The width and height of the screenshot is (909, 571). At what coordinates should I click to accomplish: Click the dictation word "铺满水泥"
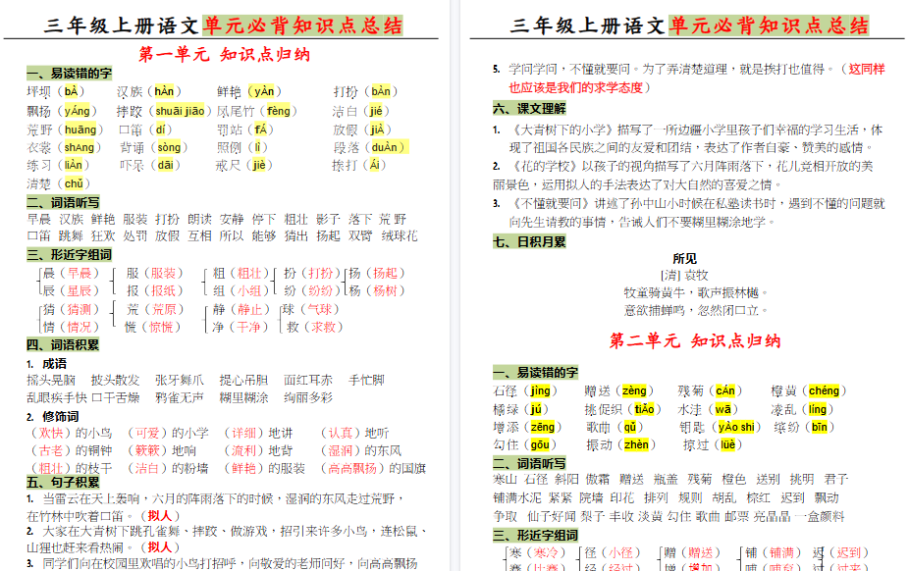[x=517, y=497]
